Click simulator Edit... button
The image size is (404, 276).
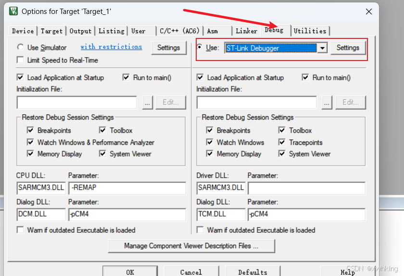point(171,103)
